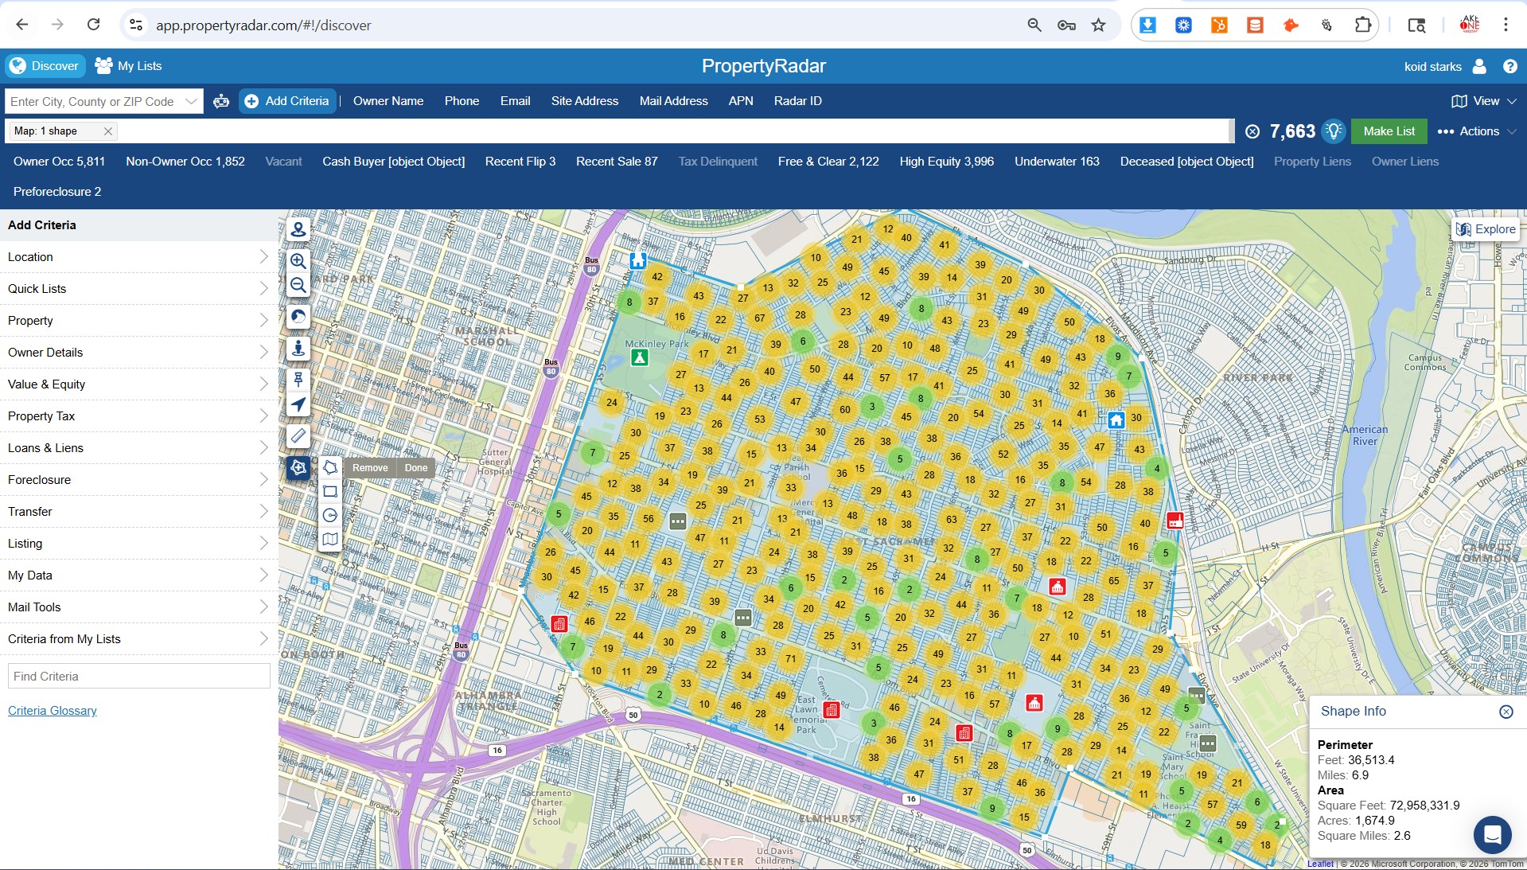
Task: Open the View dropdown menu
Action: coord(1484,101)
